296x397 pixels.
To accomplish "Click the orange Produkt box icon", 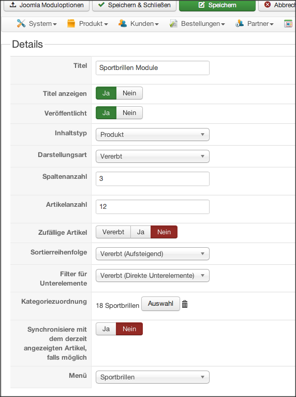I will 71,23.
